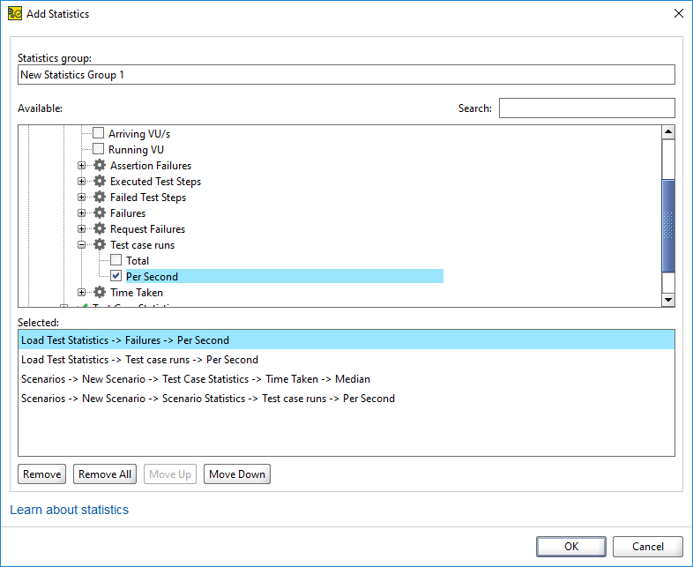Open the Learn about statistics link
Screen dimensions: 693x567
(70, 510)
